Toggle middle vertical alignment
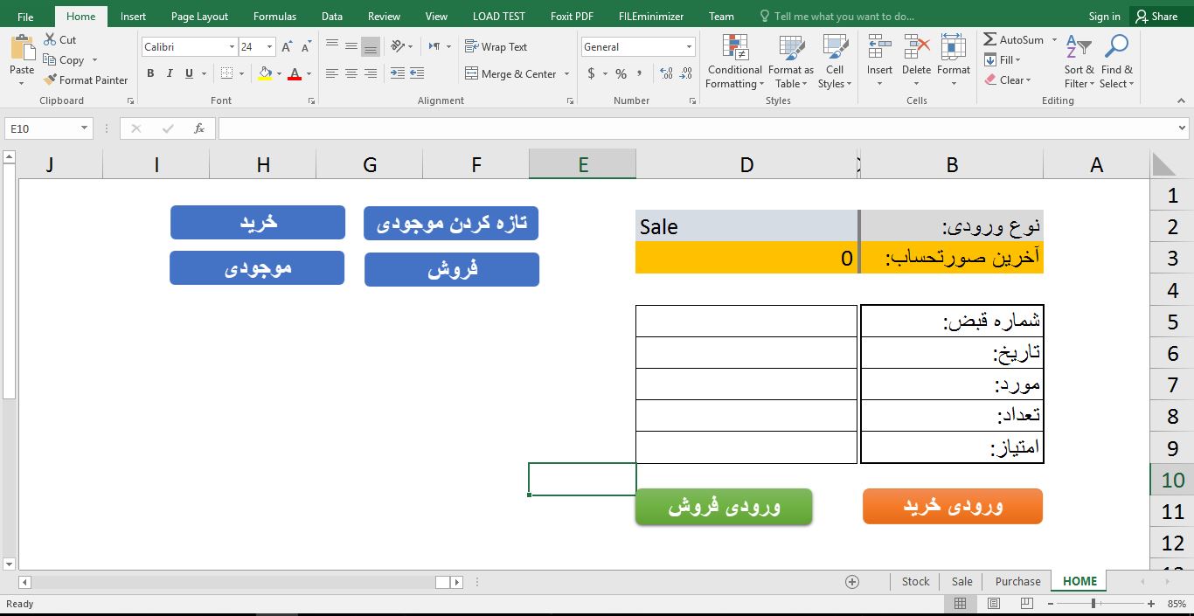1194x616 pixels. (x=351, y=46)
